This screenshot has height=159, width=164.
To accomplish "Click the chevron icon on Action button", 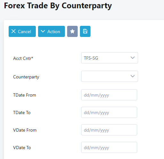I will [x=43, y=31].
